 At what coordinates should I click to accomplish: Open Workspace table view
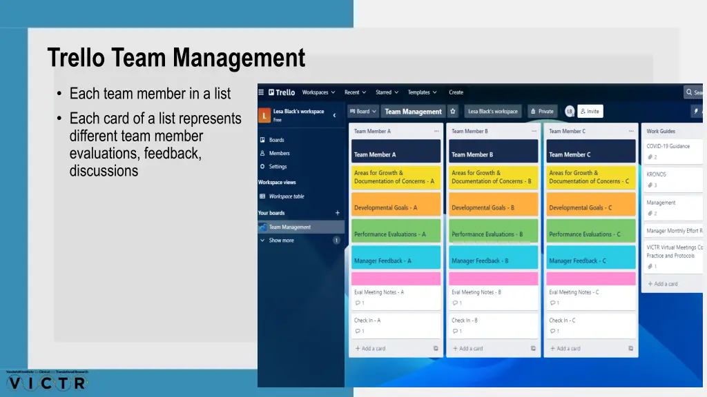(x=286, y=196)
